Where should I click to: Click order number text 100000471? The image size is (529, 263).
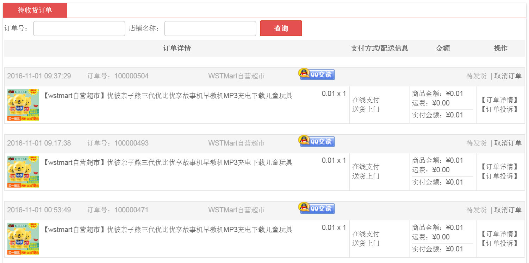pos(131,210)
